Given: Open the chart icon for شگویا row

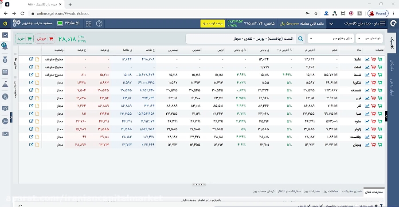Looking at the screenshot, I should 367,83.
